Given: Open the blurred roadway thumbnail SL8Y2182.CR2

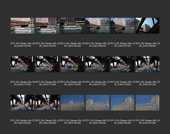Looking at the screenshot, I should coord(23,103).
